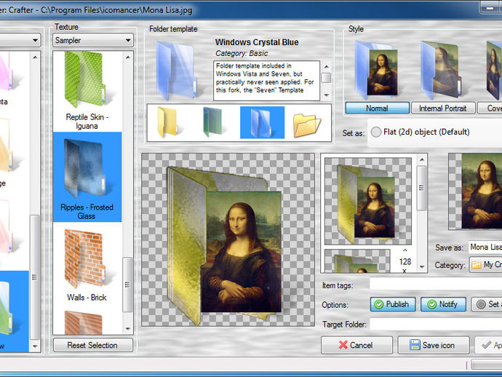Toggle the Publish option
The image size is (502, 377).
click(393, 304)
